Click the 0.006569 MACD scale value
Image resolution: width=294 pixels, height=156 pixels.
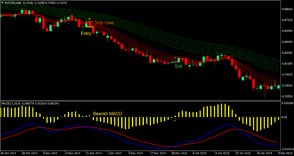click(x=287, y=103)
